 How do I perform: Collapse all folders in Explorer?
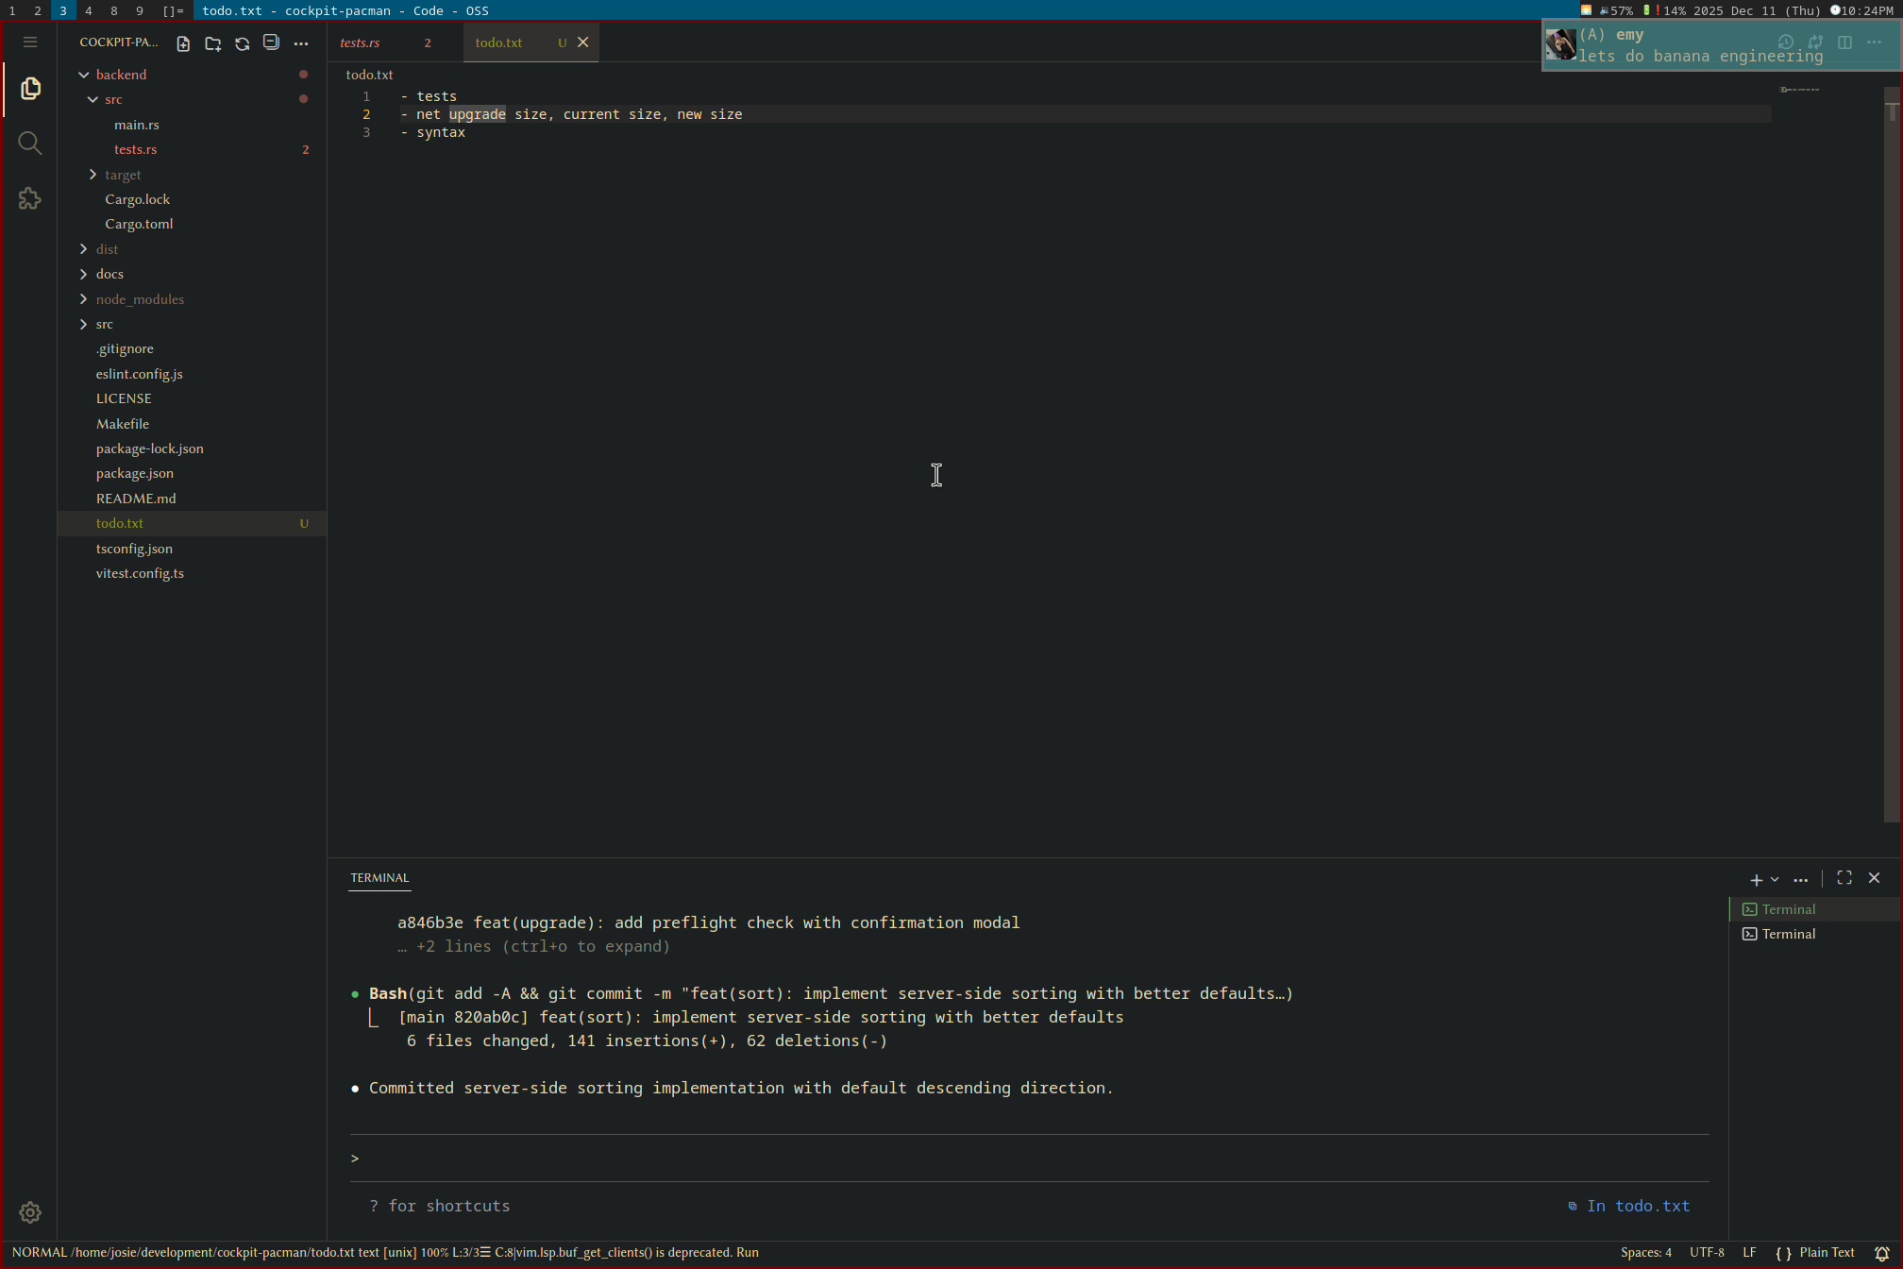(272, 42)
